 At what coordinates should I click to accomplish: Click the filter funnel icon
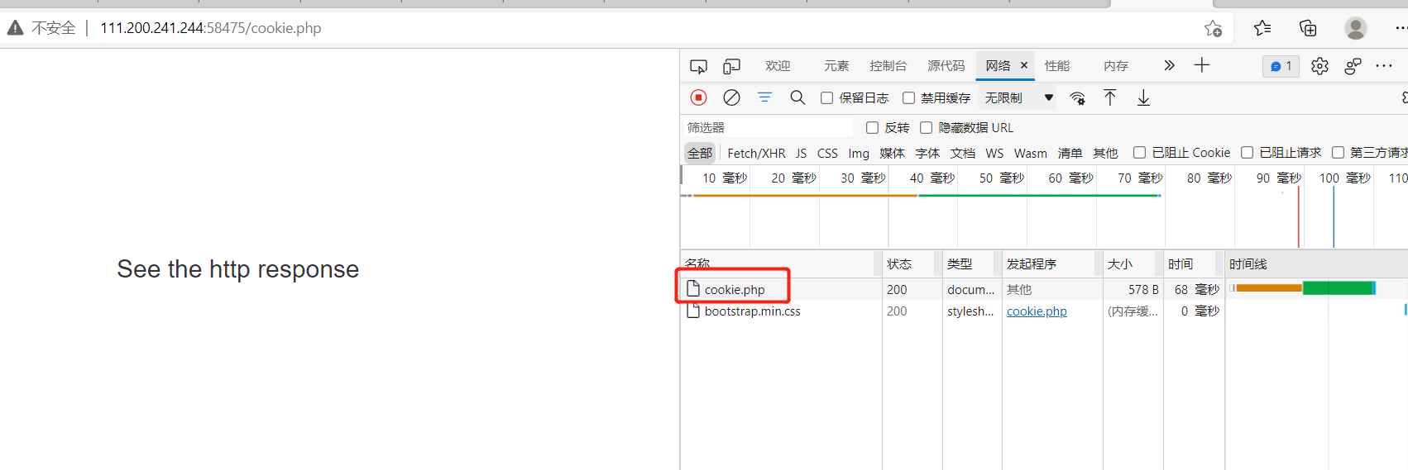click(764, 97)
